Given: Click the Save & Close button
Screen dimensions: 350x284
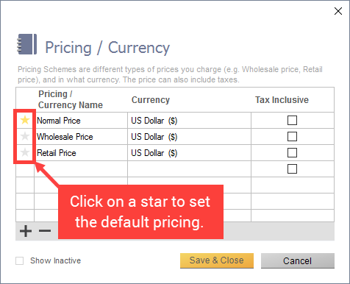Looking at the screenshot, I should click(x=217, y=260).
